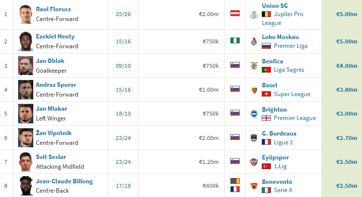Select the Jupiler Pro League link
The image size is (362, 197).
(x=289, y=14)
